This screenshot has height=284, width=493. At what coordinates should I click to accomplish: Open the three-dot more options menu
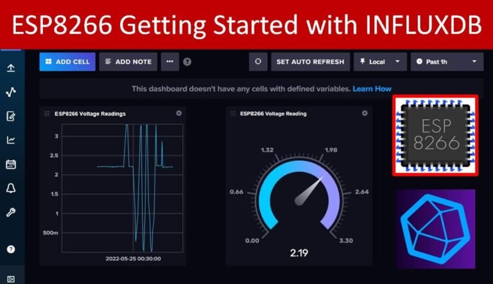coord(169,62)
